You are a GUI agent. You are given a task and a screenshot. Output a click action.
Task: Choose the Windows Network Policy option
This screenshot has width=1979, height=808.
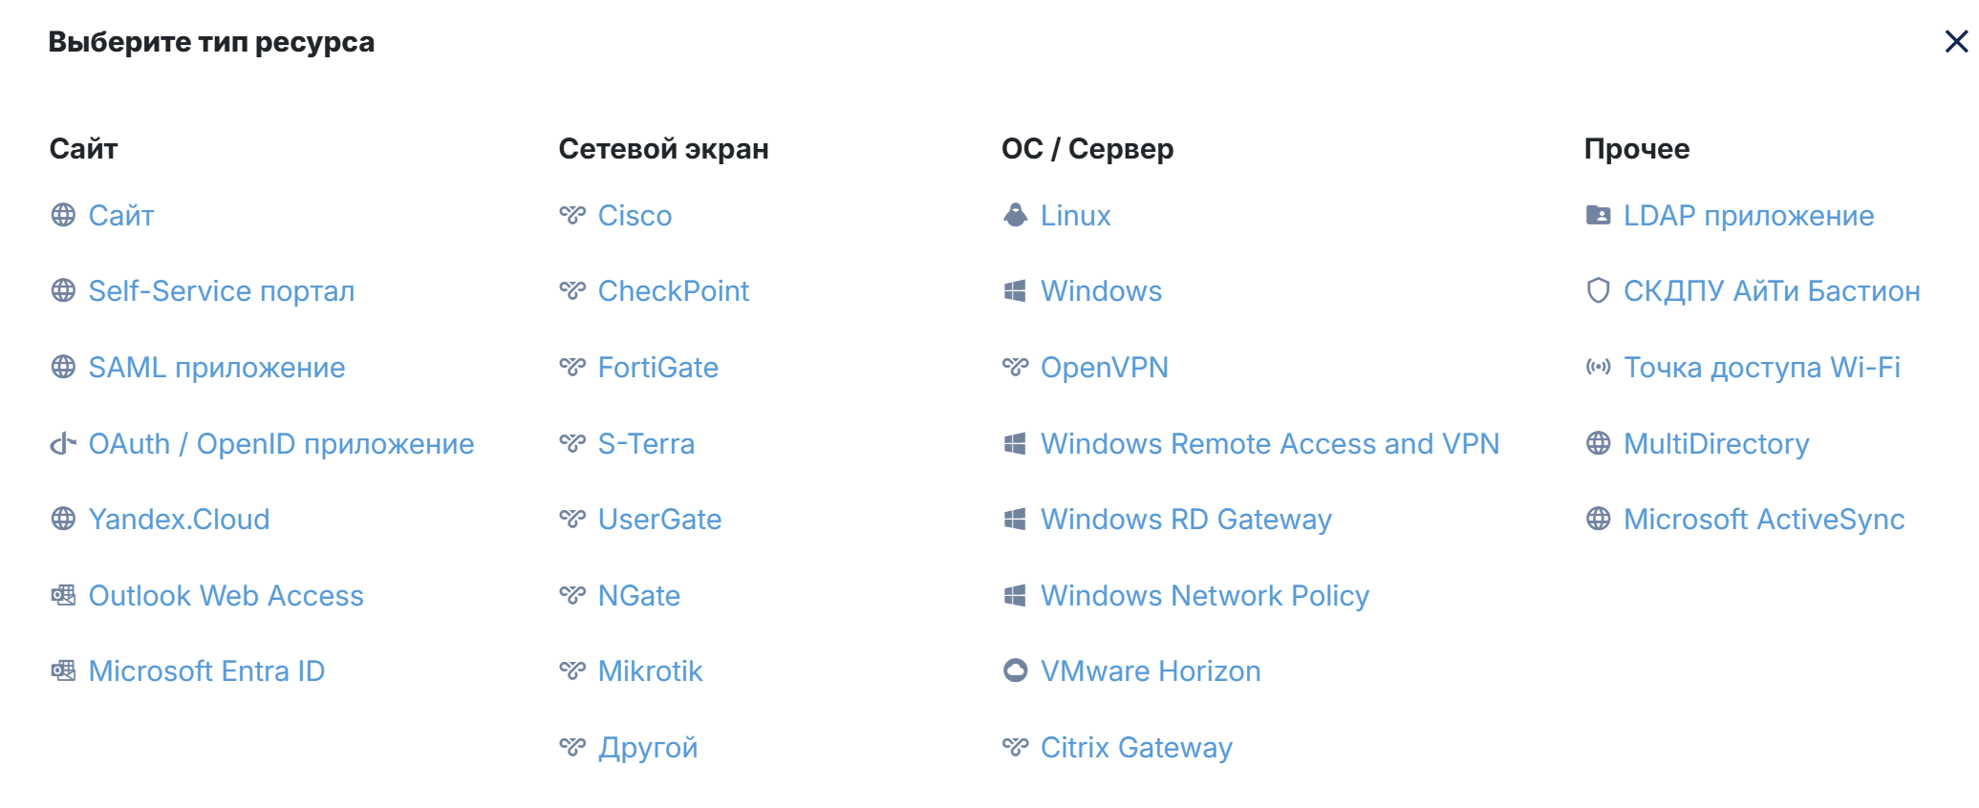click(1204, 595)
